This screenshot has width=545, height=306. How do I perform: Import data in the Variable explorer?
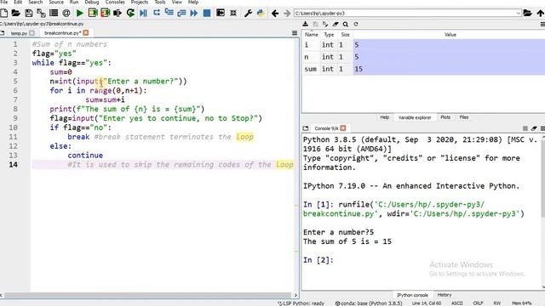click(x=305, y=24)
